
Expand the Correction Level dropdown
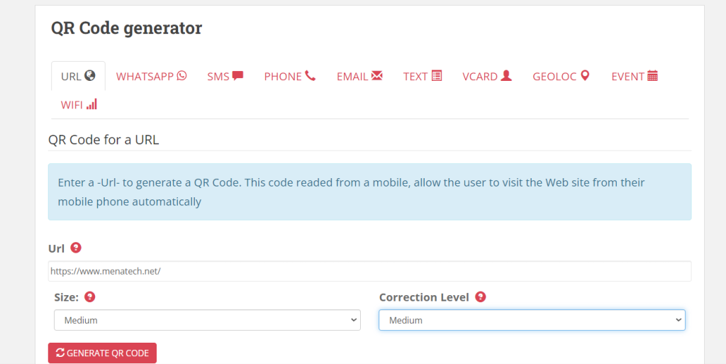532,320
